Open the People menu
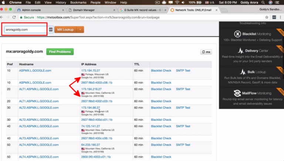The width and height of the screenshot is (284, 161). pyautogui.click(x=95, y=3)
